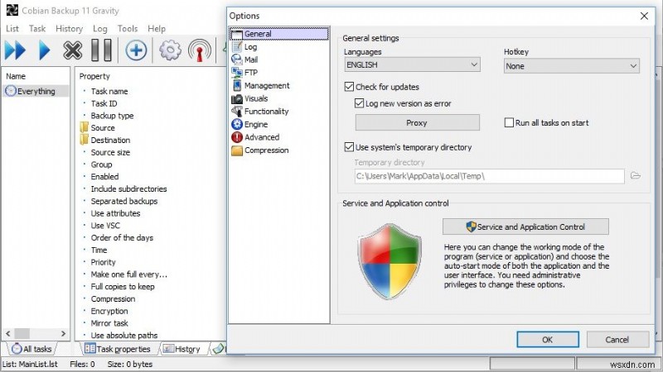Click the Source folder icon in properties
The height and width of the screenshot is (372, 663).
coord(85,127)
